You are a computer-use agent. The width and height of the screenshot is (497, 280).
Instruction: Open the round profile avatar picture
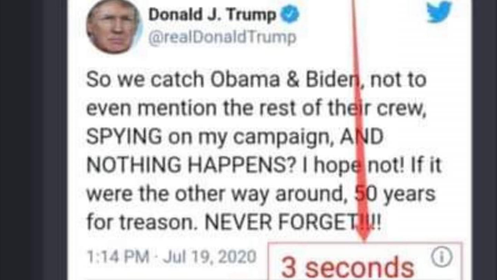coord(114,26)
